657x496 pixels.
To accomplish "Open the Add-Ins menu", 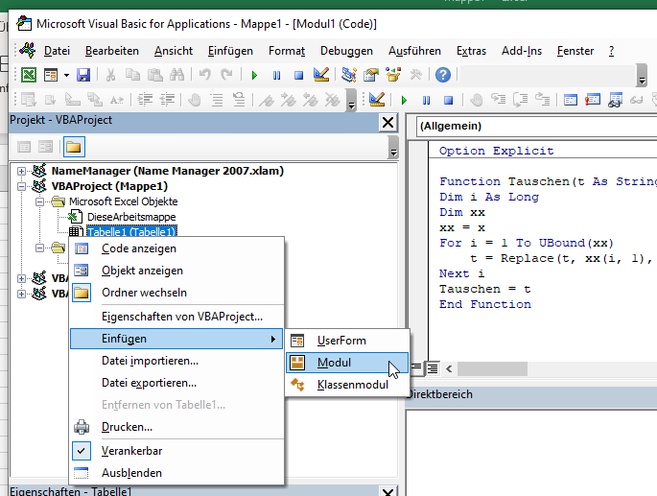I will pos(522,51).
